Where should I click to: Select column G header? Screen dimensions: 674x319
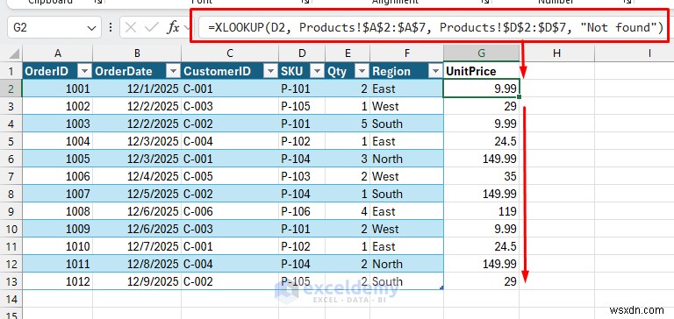point(482,53)
